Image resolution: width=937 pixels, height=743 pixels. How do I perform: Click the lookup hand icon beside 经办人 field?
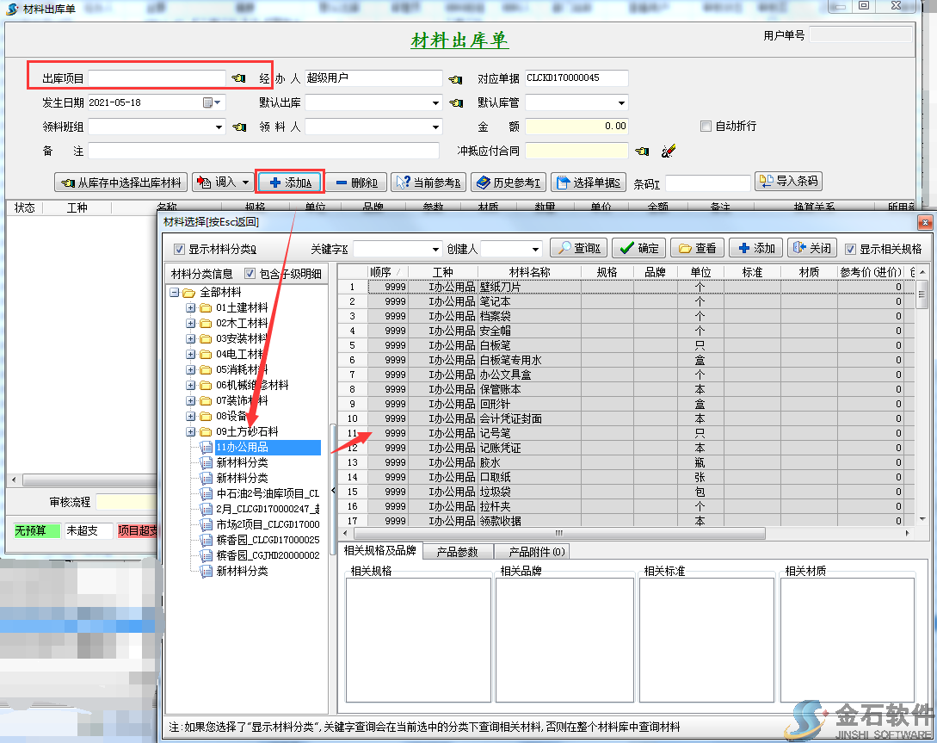point(455,79)
